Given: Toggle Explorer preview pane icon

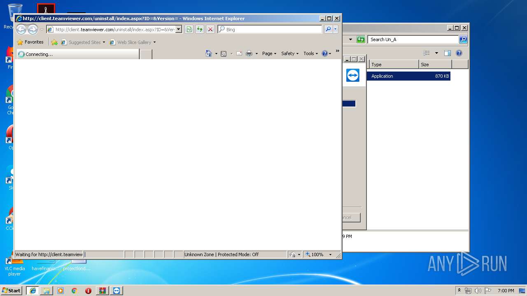Looking at the screenshot, I should click(x=448, y=53).
